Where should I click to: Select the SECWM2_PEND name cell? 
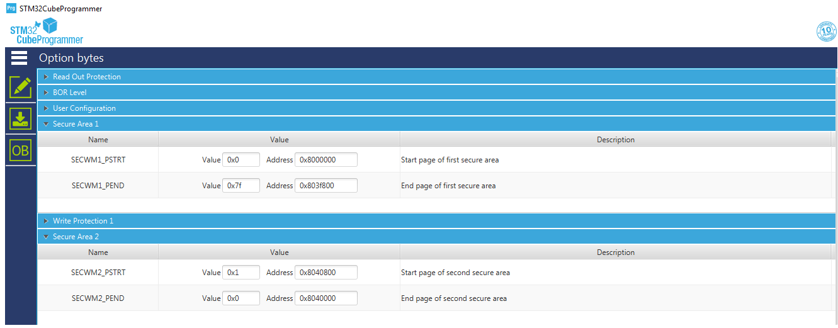98,298
